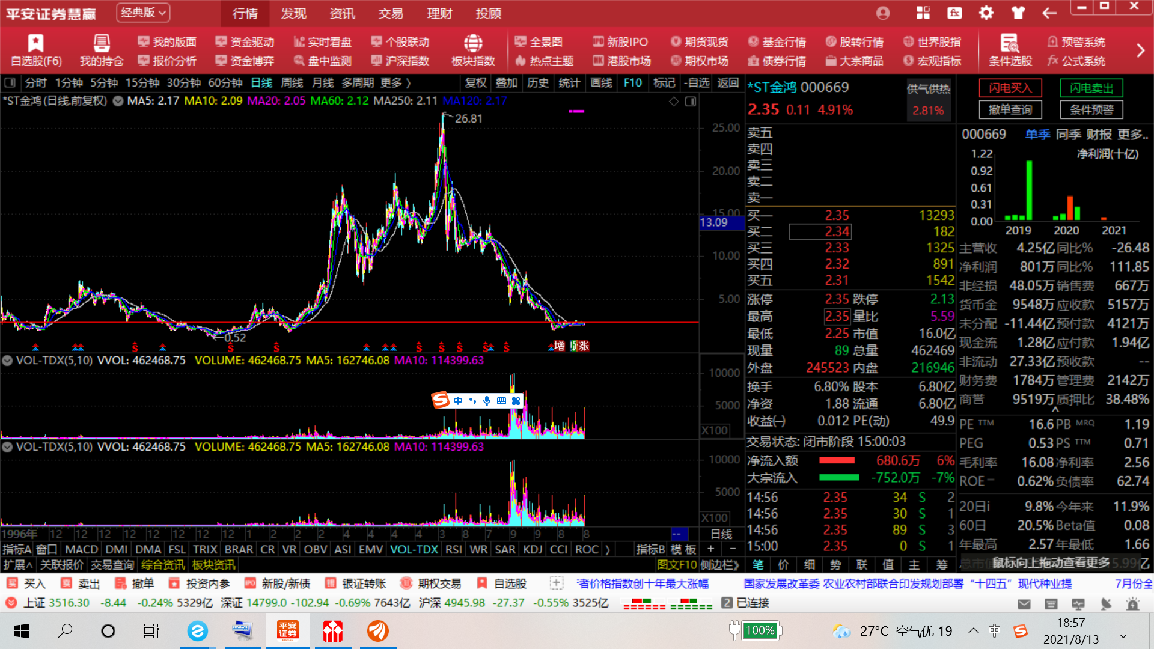Select MACD indicator tab
Image resolution: width=1154 pixels, height=649 pixels.
81,549
